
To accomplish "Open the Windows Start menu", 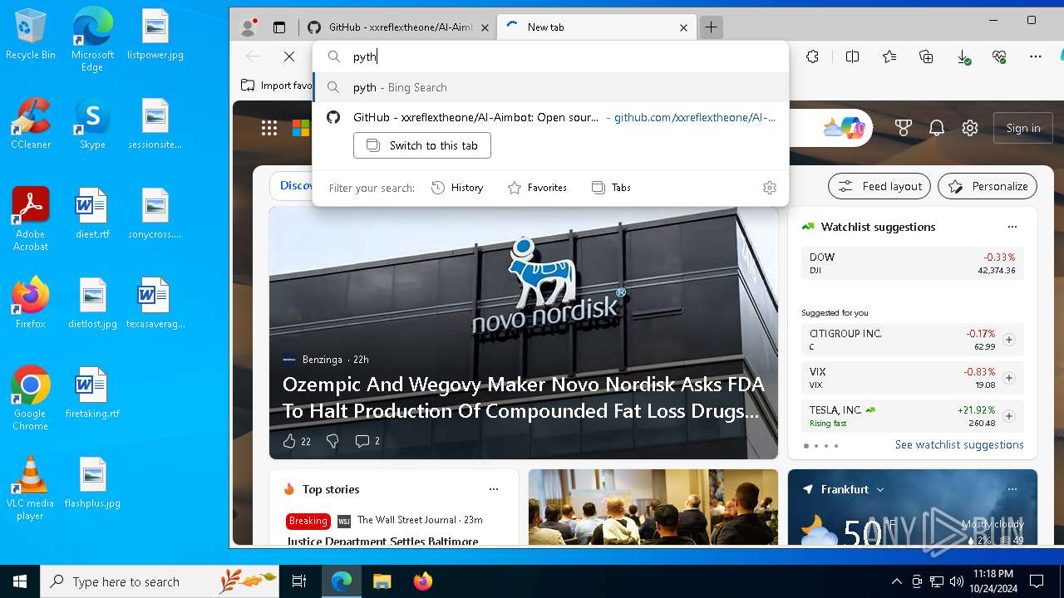I will [20, 581].
